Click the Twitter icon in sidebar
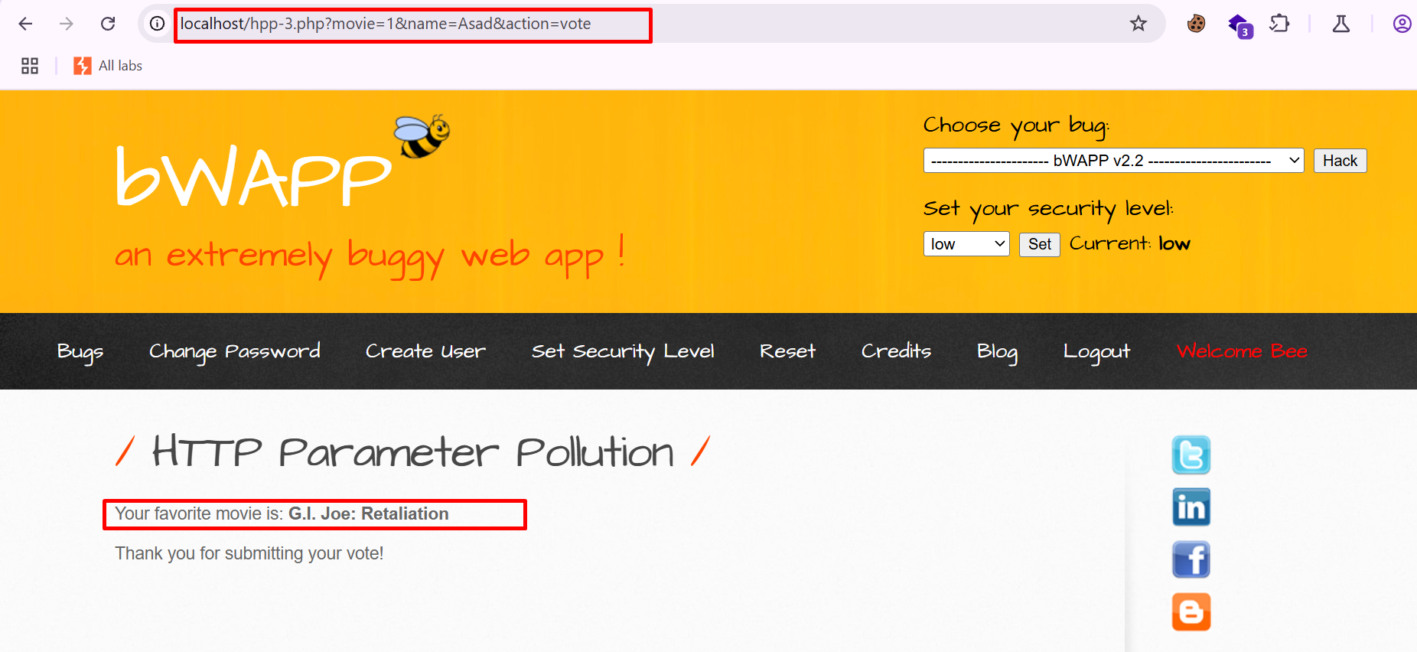Viewport: 1417px width, 652px height. pyautogui.click(x=1191, y=455)
